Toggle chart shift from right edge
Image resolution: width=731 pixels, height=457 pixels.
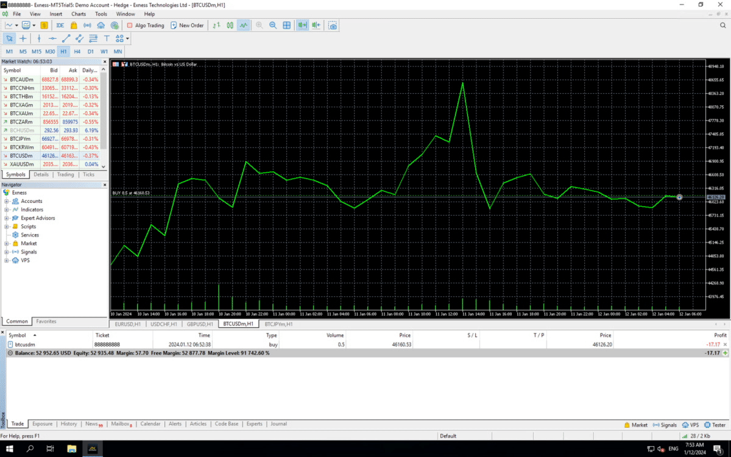(x=316, y=26)
